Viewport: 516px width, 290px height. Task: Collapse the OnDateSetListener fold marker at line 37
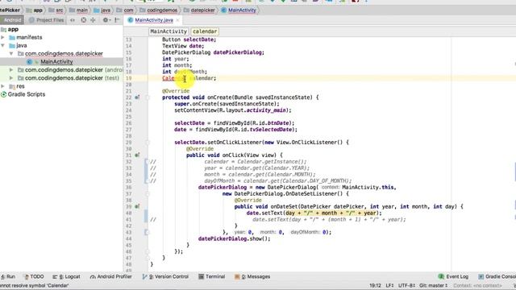148,193
